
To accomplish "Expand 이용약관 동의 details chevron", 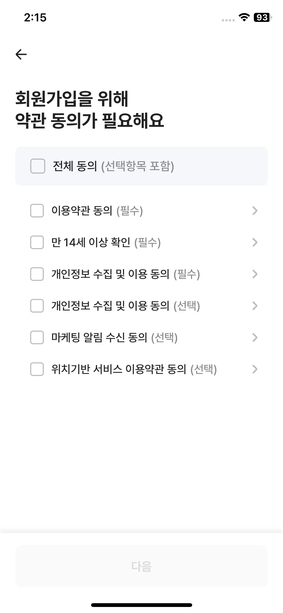I will point(255,211).
